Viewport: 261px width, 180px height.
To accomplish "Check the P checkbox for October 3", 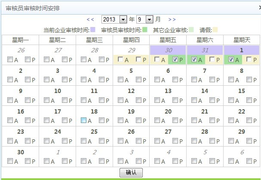I will pyautogui.click(x=138, y=161).
